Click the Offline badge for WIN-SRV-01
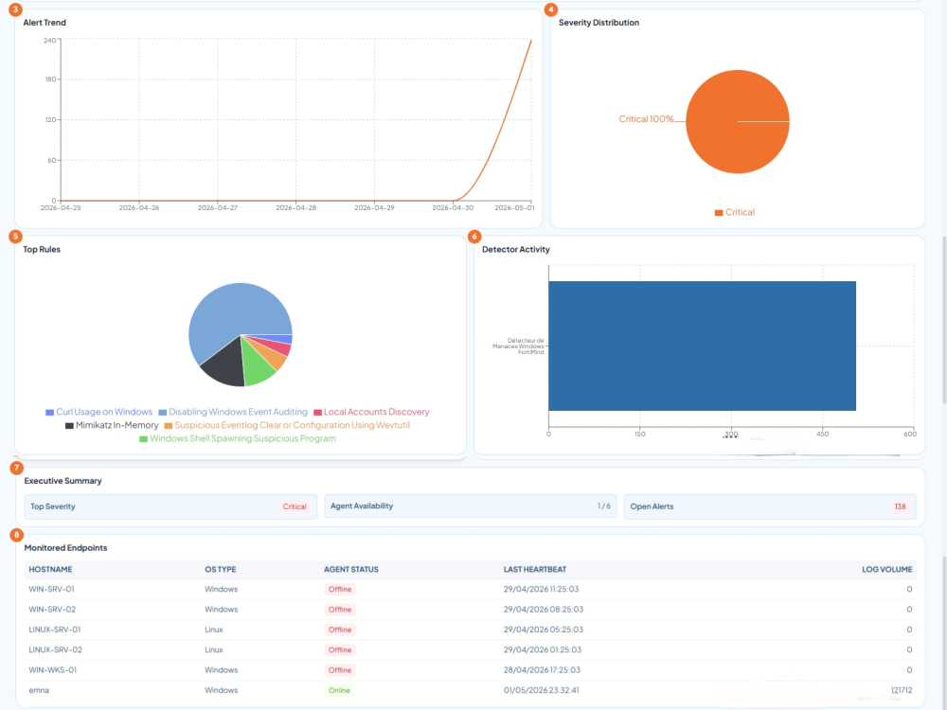 (x=340, y=589)
